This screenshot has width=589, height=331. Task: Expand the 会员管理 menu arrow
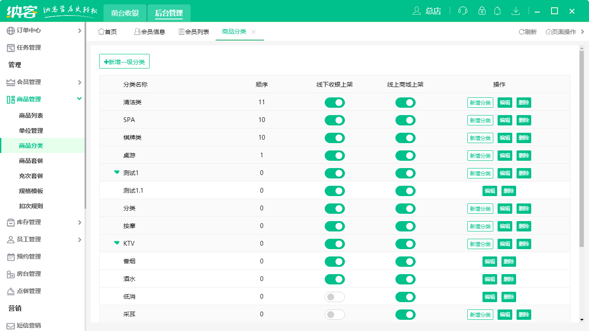point(79,82)
